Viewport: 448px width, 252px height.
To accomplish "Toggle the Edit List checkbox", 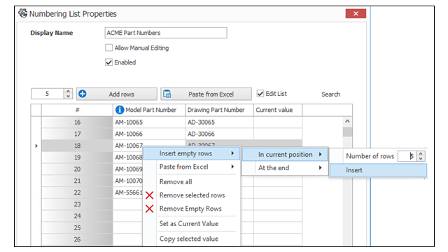I will coord(260,93).
